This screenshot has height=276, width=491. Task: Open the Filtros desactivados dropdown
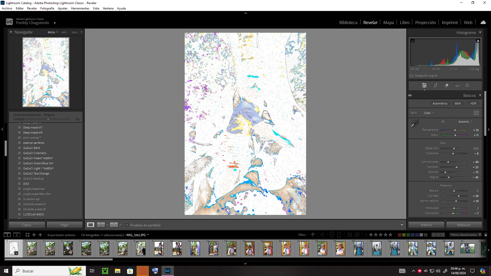pyautogui.click(x=465, y=235)
